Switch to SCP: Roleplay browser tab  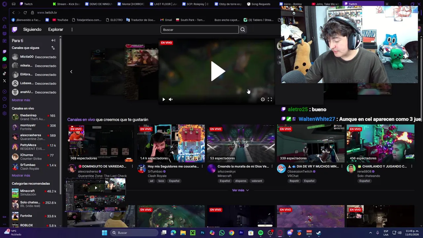[x=195, y=4]
